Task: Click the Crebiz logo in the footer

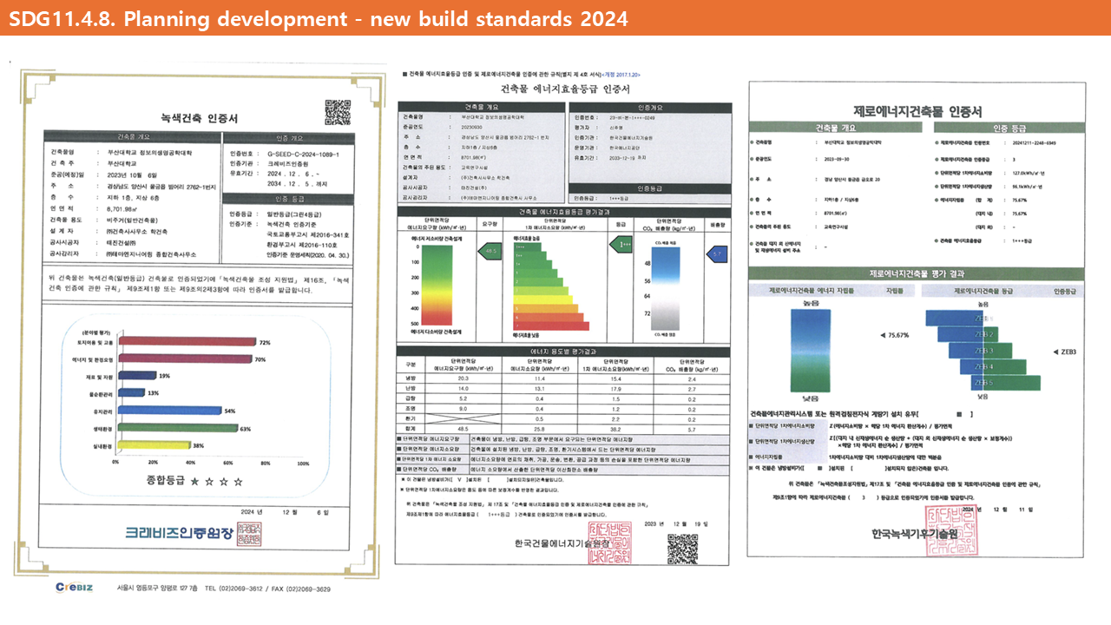Action: 80,588
